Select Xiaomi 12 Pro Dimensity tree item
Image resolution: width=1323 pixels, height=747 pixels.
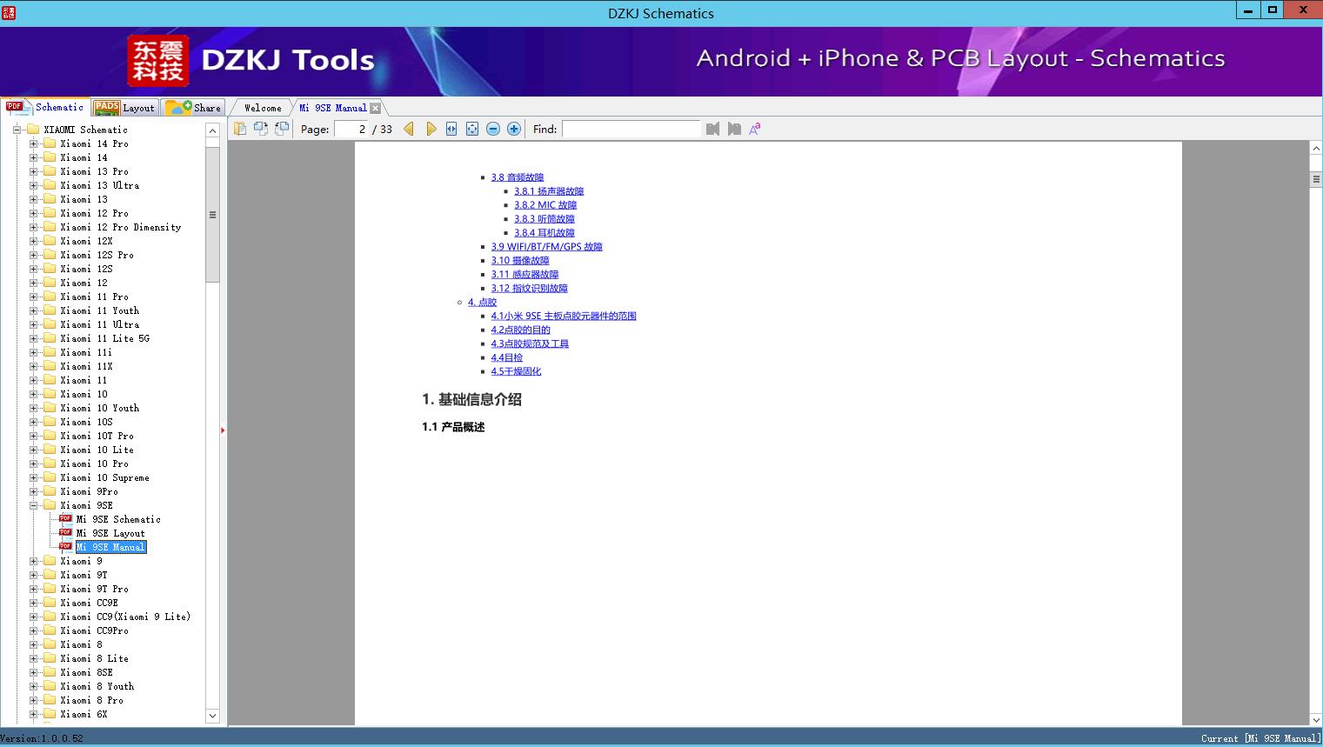click(121, 227)
